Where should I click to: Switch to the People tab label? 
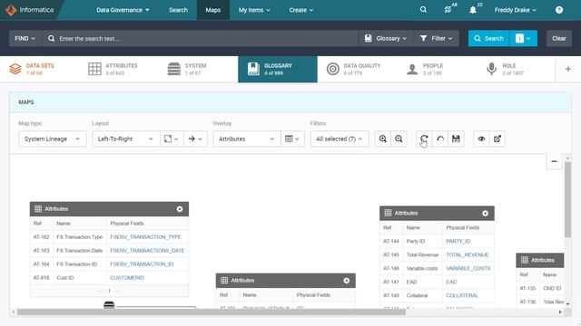[x=433, y=66]
